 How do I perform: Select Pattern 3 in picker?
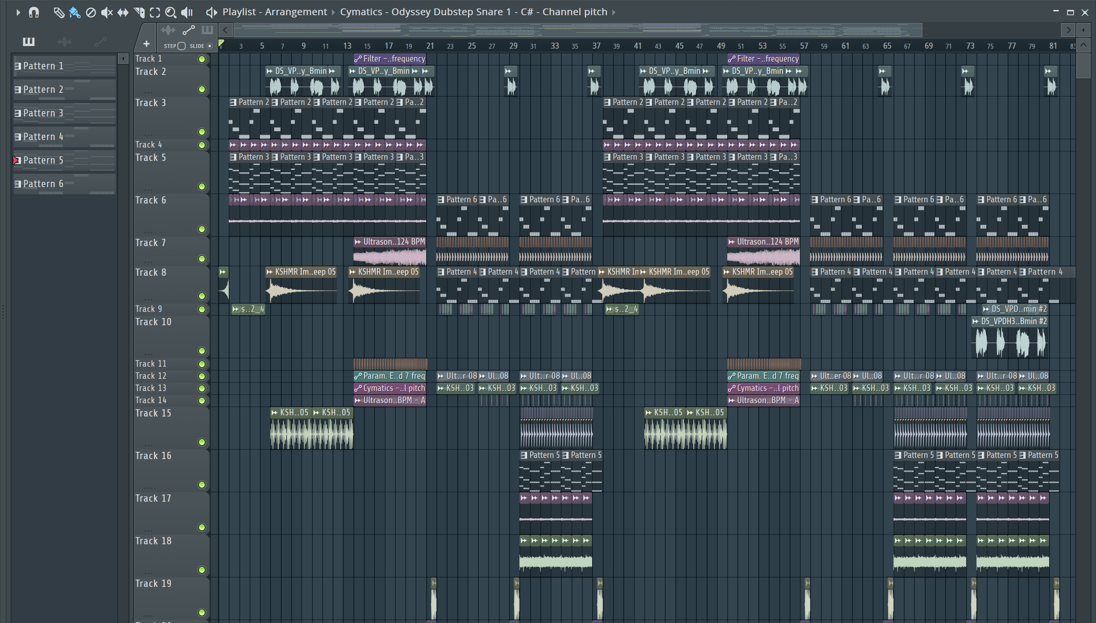pos(64,113)
